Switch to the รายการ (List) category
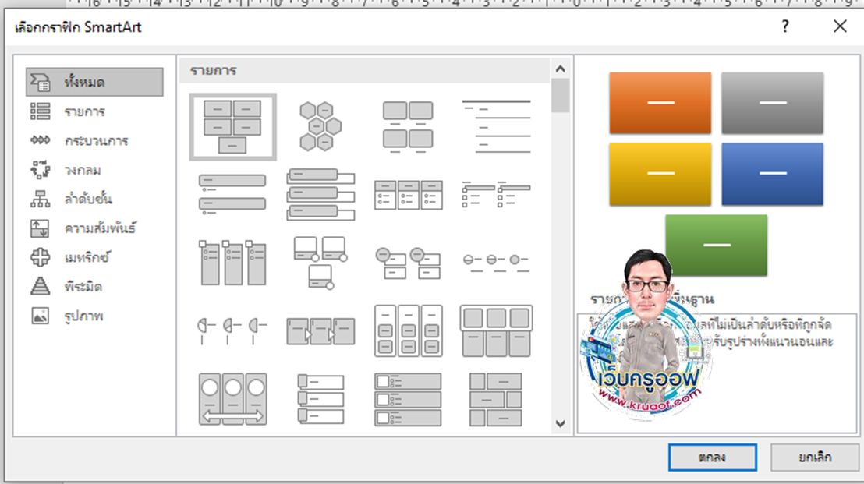The width and height of the screenshot is (864, 484). point(84,111)
